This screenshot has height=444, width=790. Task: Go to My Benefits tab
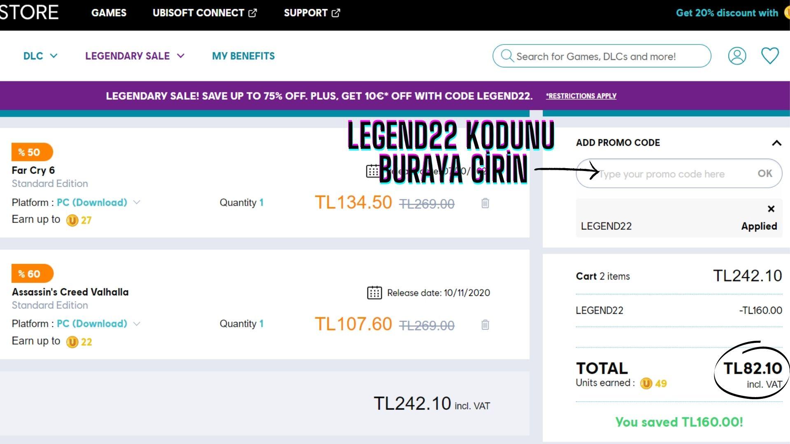[x=243, y=56]
